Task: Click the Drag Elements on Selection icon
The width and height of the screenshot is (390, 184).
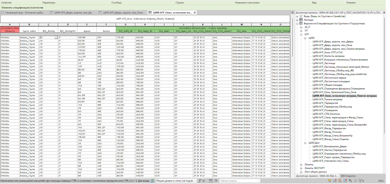Action: 351,181
